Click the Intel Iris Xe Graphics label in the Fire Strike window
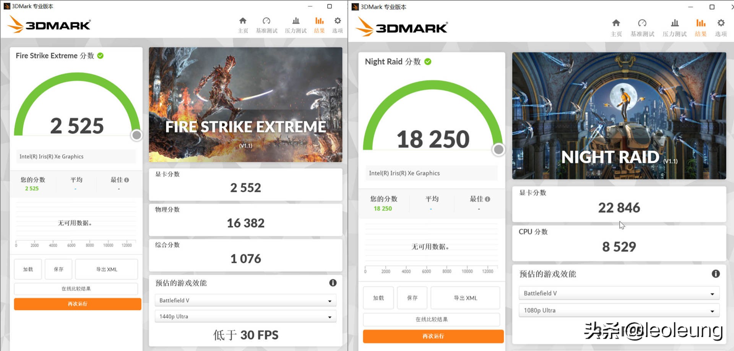Viewport: 734px width, 351px height. 52,157
